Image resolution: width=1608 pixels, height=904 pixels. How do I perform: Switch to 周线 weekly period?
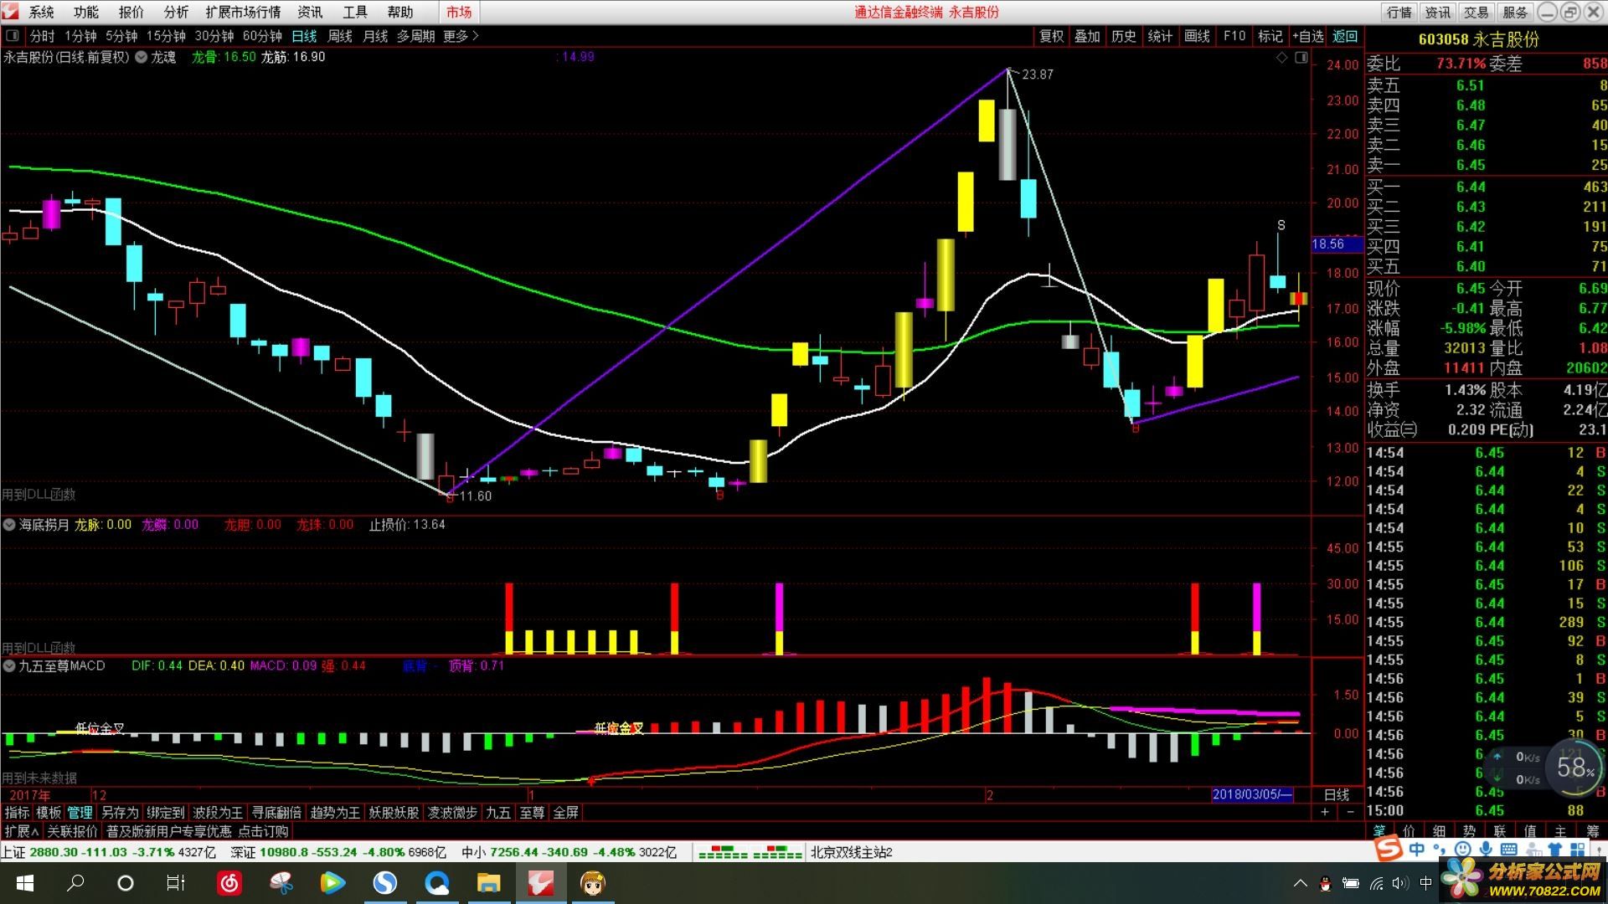[340, 36]
